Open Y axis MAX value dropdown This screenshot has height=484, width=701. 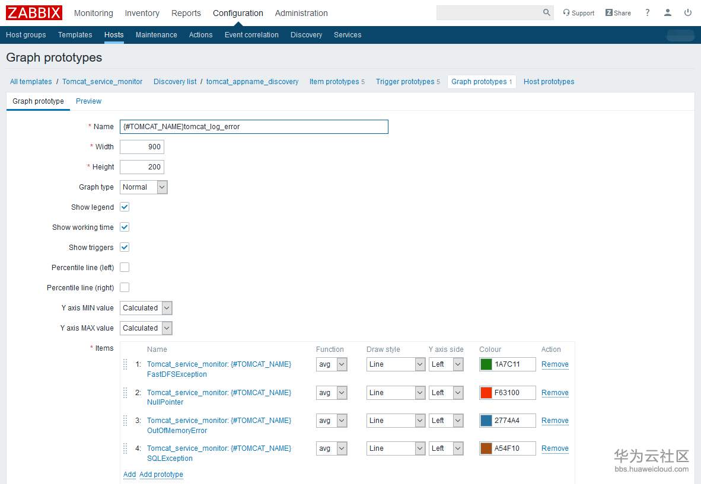146,328
